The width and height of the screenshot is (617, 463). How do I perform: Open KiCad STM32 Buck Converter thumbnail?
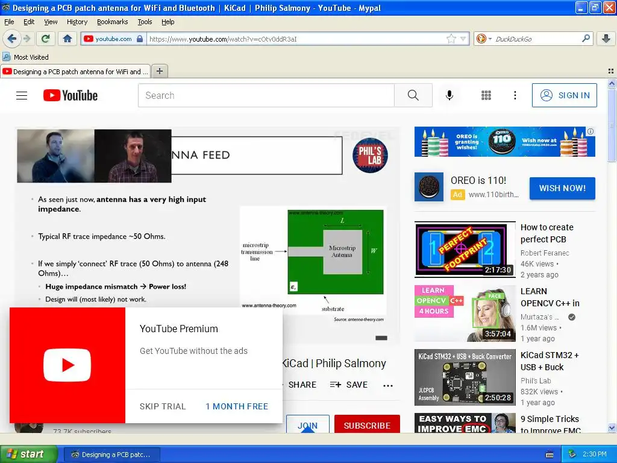(465, 377)
